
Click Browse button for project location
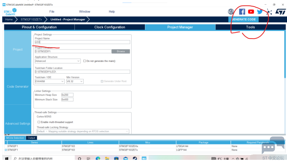tap(121, 51)
